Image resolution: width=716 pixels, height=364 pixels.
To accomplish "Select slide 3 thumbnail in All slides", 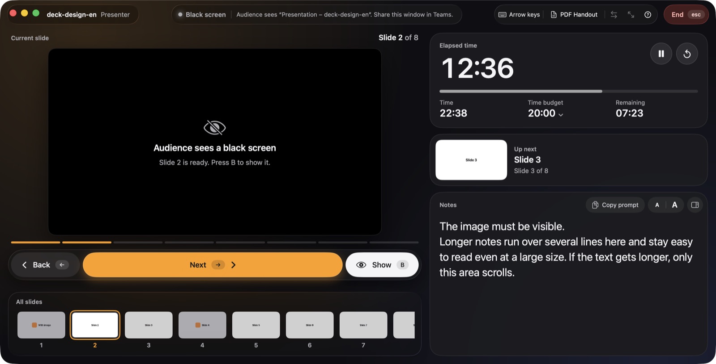I will [149, 325].
